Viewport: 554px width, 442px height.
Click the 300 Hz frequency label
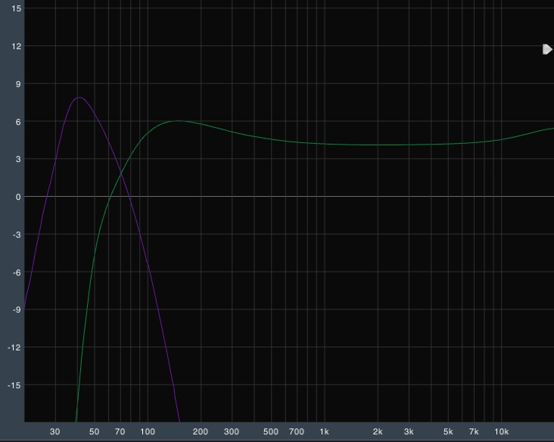232,431
